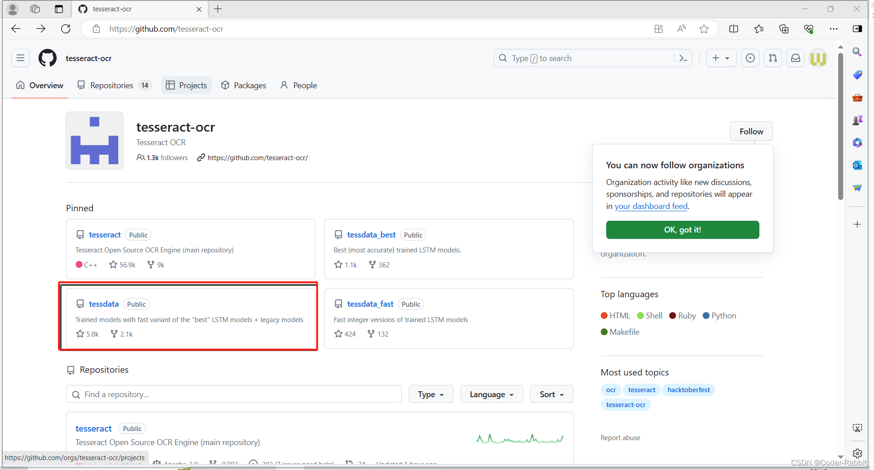The height and width of the screenshot is (470, 874).
Task: Add page to favorites star icon
Action: click(x=704, y=29)
